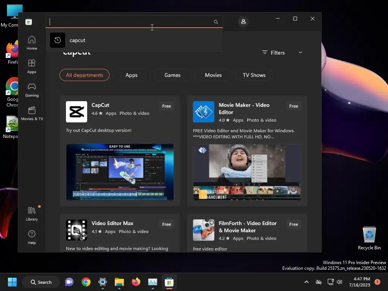Open the Video Editor Max title
This screenshot has height=291, width=388.
click(112, 223)
